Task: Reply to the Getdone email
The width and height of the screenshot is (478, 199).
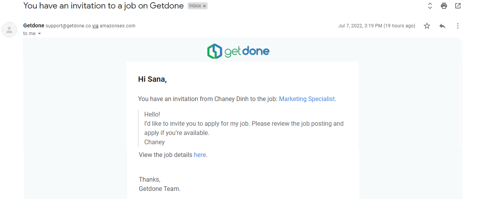Action: pos(442,26)
